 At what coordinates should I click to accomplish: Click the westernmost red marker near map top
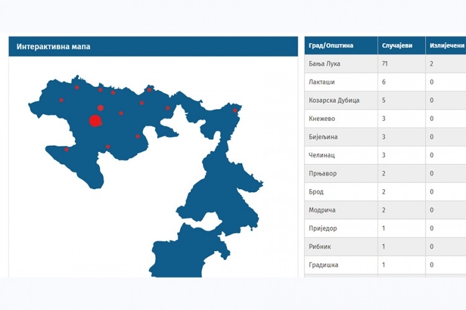point(61,100)
